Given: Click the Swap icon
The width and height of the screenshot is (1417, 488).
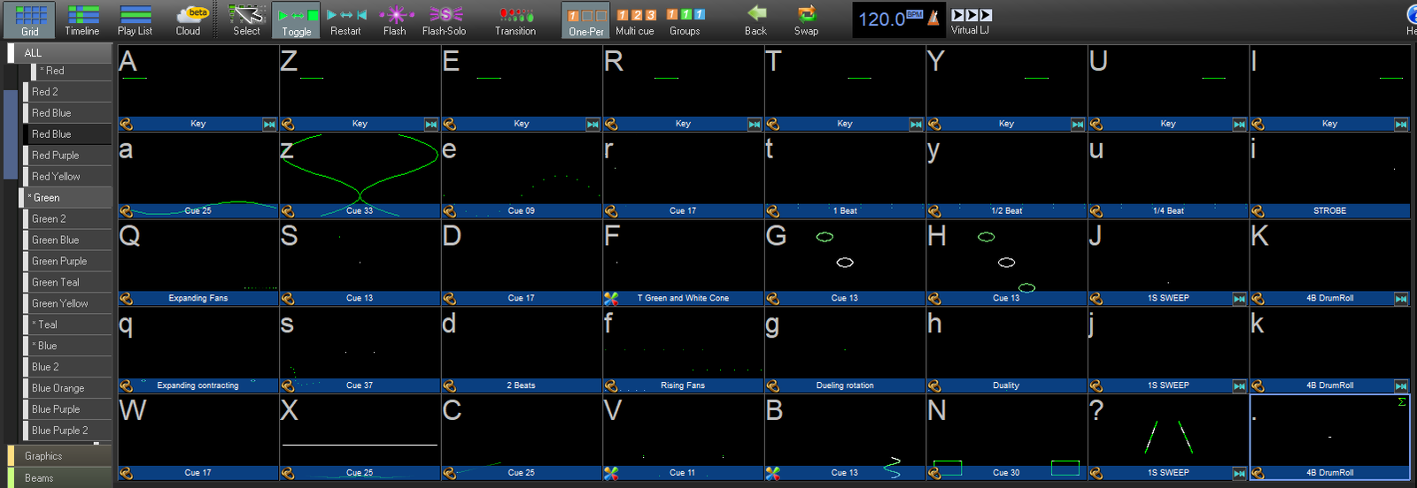Looking at the screenshot, I should tap(806, 19).
